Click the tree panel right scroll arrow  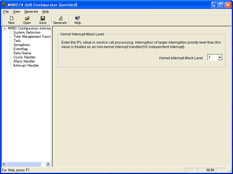(x=48, y=164)
